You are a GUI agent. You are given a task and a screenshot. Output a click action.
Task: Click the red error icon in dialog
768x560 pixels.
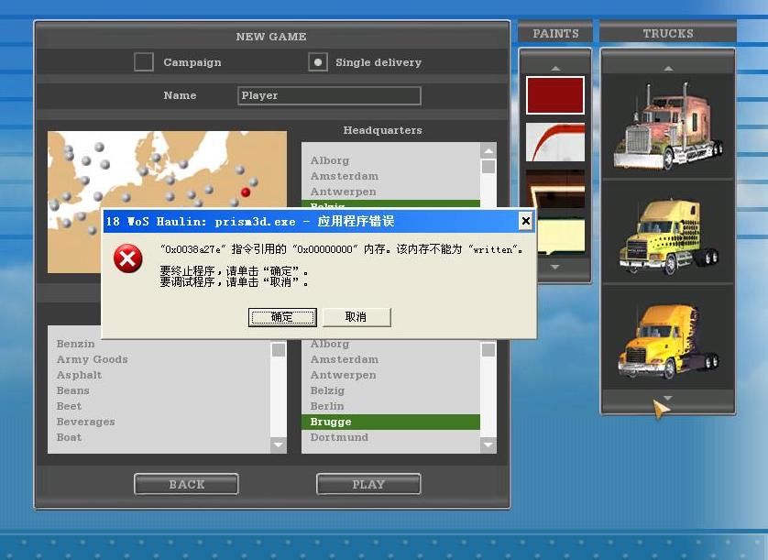[x=127, y=259]
